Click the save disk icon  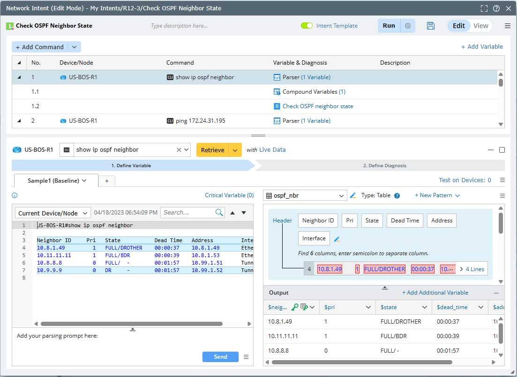[x=431, y=26]
